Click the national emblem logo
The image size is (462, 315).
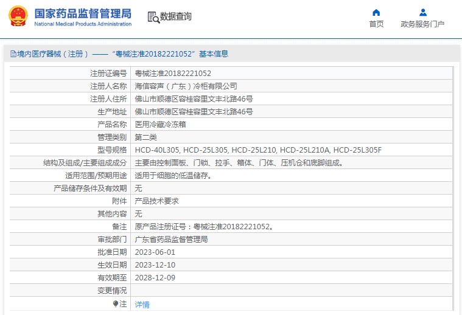coord(18,16)
